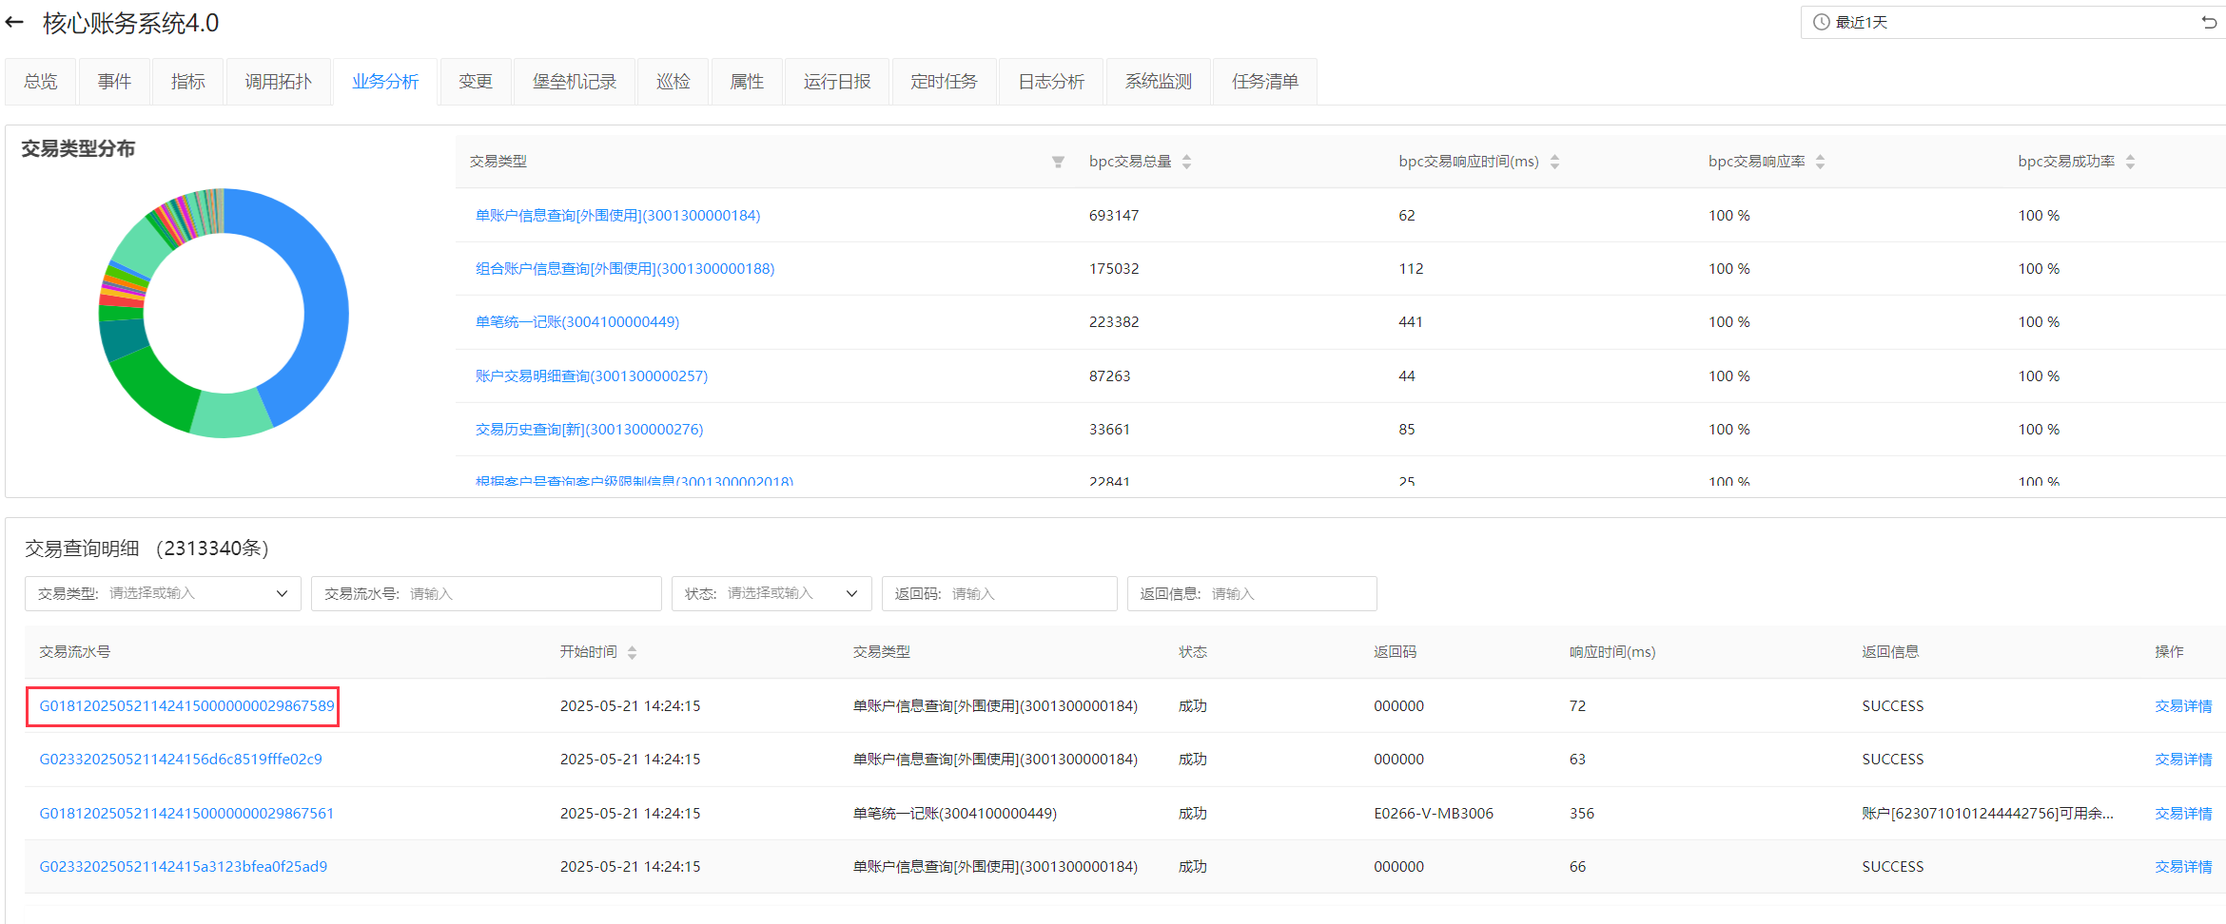Click the teal donut chart segment
Screen dimensions: 2226x924
122,340
